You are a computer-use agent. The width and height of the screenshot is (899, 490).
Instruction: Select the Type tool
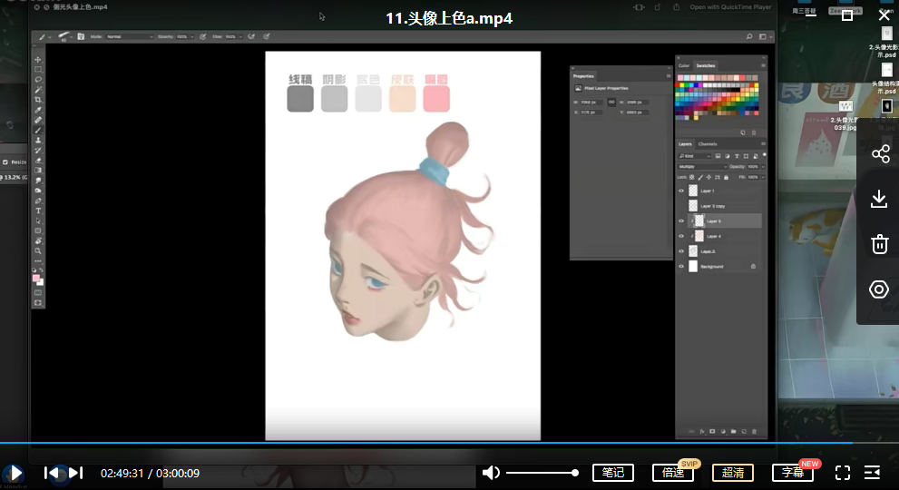pos(38,211)
